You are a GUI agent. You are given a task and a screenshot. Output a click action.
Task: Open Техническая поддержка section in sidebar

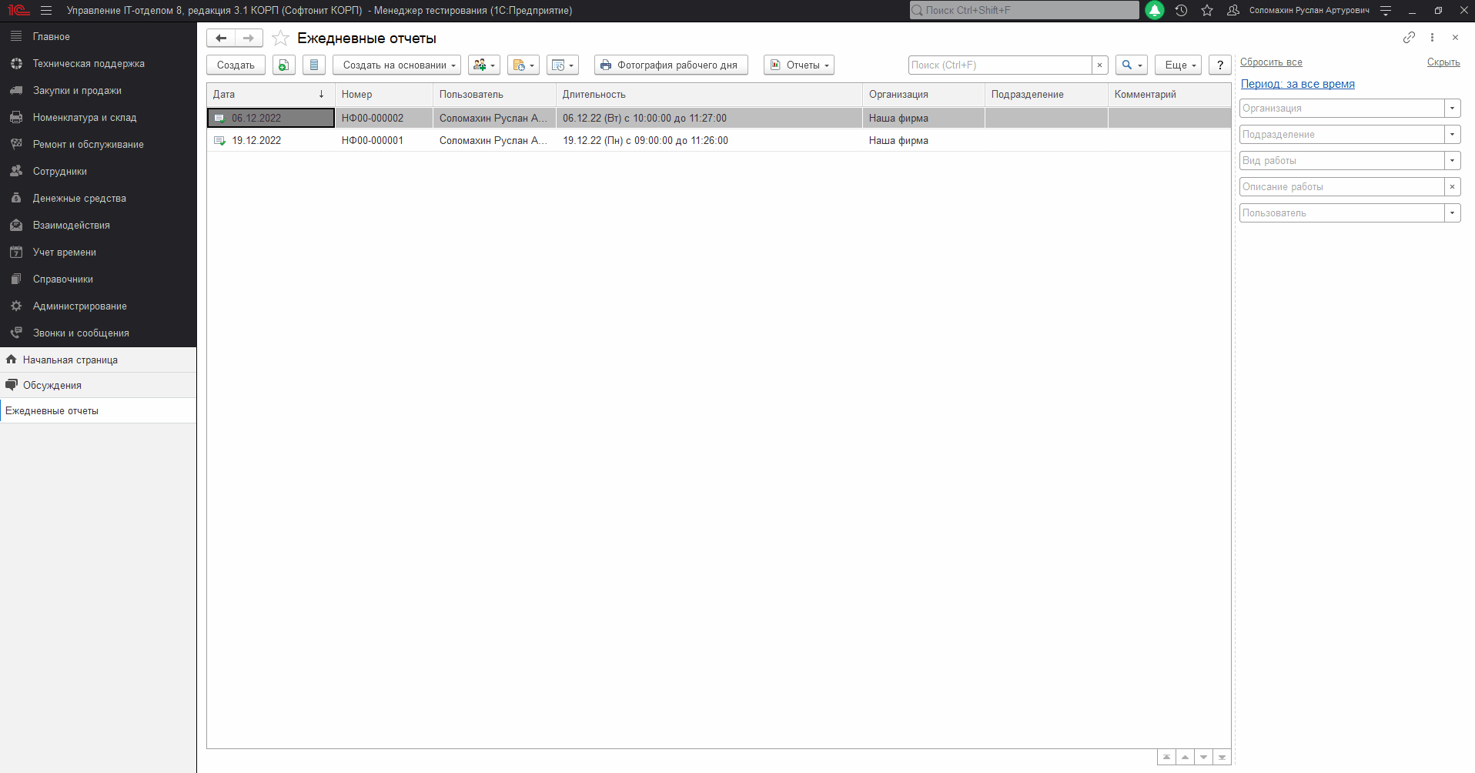coord(89,64)
